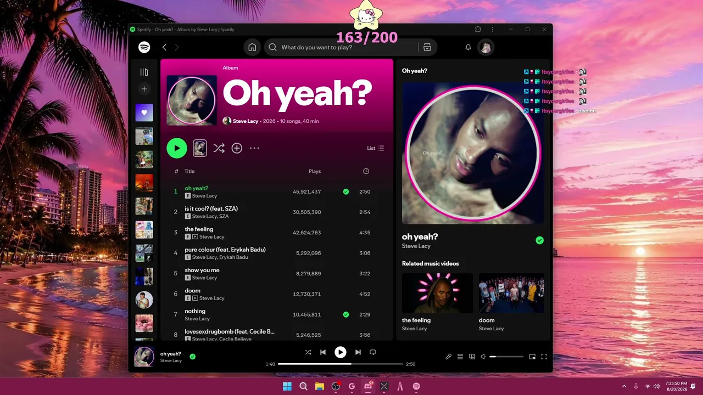Seek on the song progress bar
The height and width of the screenshot is (395, 703).
point(341,364)
